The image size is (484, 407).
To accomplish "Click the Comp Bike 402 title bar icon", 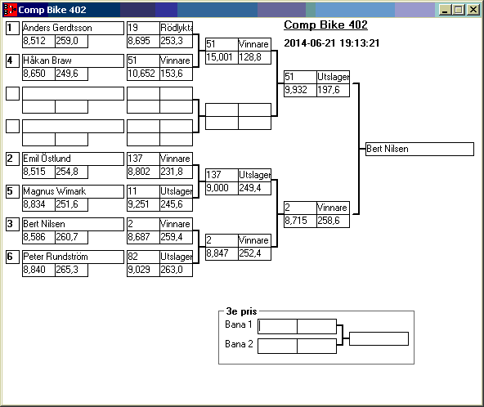I will (9, 10).
